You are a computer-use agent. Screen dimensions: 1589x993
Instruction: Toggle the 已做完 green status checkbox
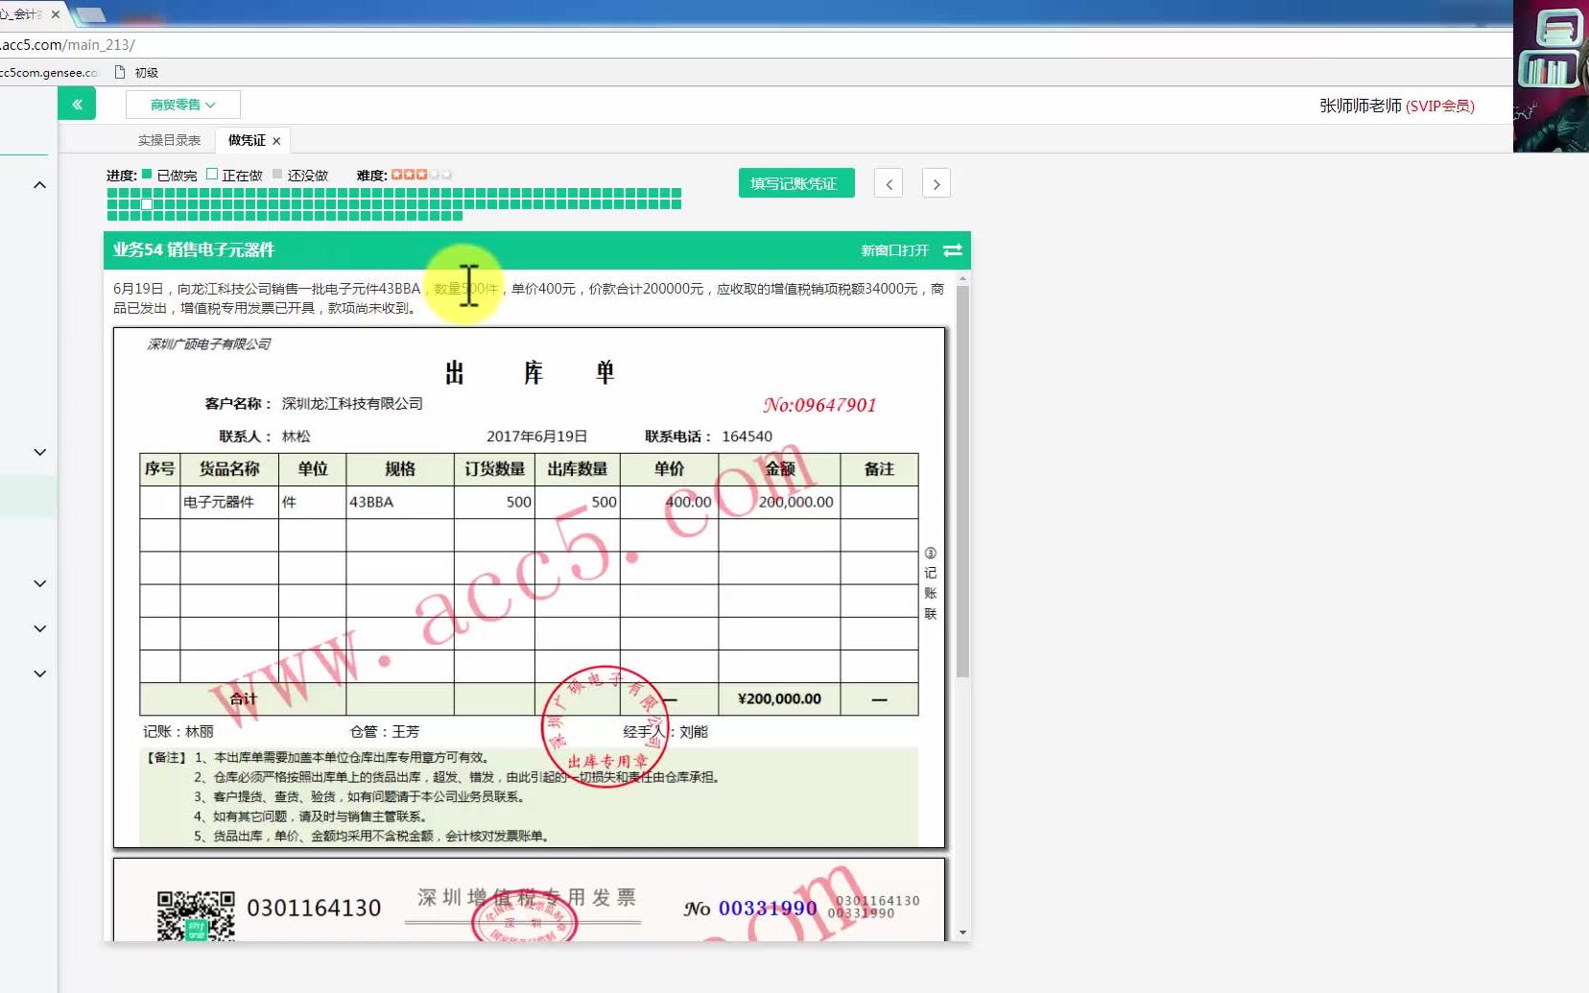pyautogui.click(x=145, y=174)
